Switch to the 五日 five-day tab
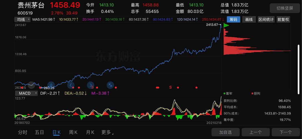The height and width of the screenshot is (139, 302). coord(39,132)
